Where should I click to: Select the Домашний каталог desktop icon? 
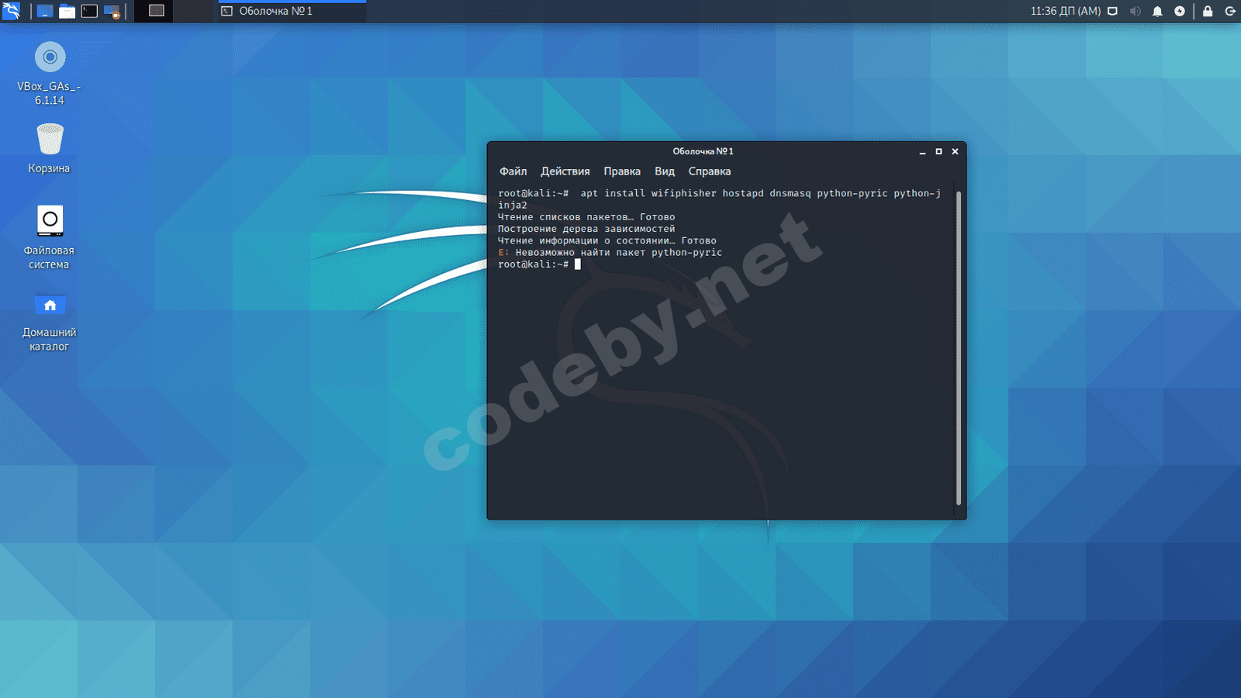(50, 321)
